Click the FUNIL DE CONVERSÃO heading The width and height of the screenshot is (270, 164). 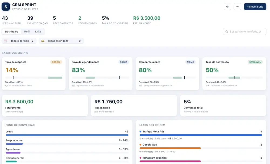(20, 125)
